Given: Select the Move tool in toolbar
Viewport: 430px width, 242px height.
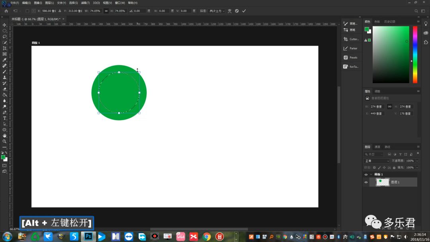Looking at the screenshot, I should (5, 25).
